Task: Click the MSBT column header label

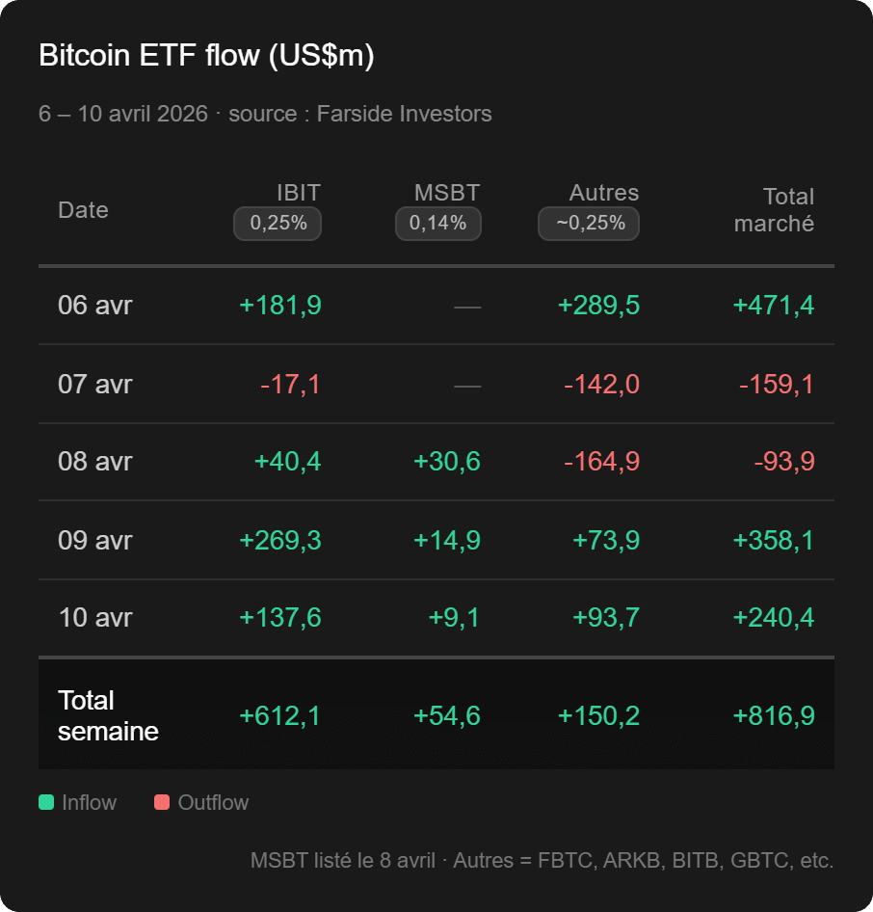Action: 446,193
